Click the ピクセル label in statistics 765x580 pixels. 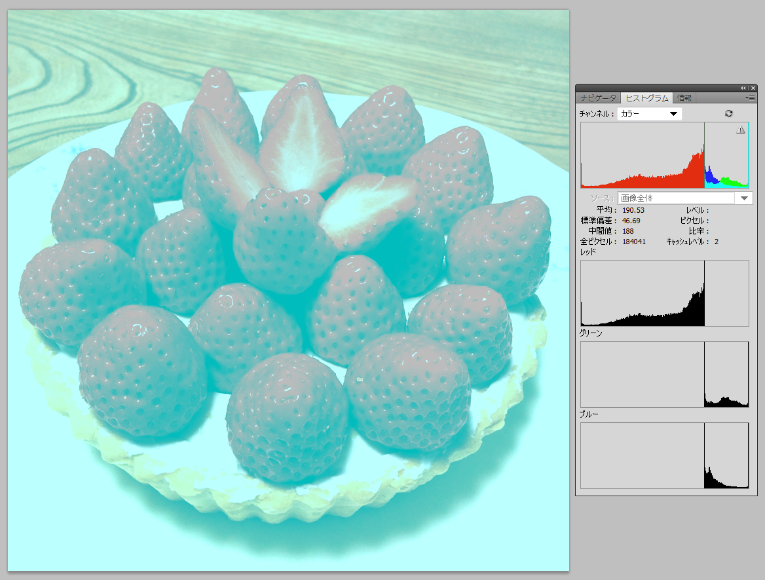click(x=695, y=221)
